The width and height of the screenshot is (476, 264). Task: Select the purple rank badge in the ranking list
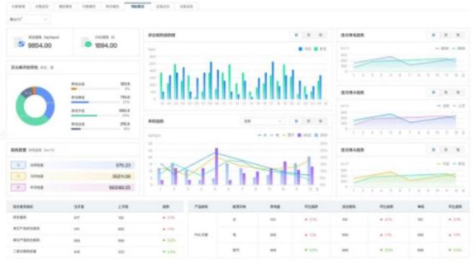pos(18,188)
